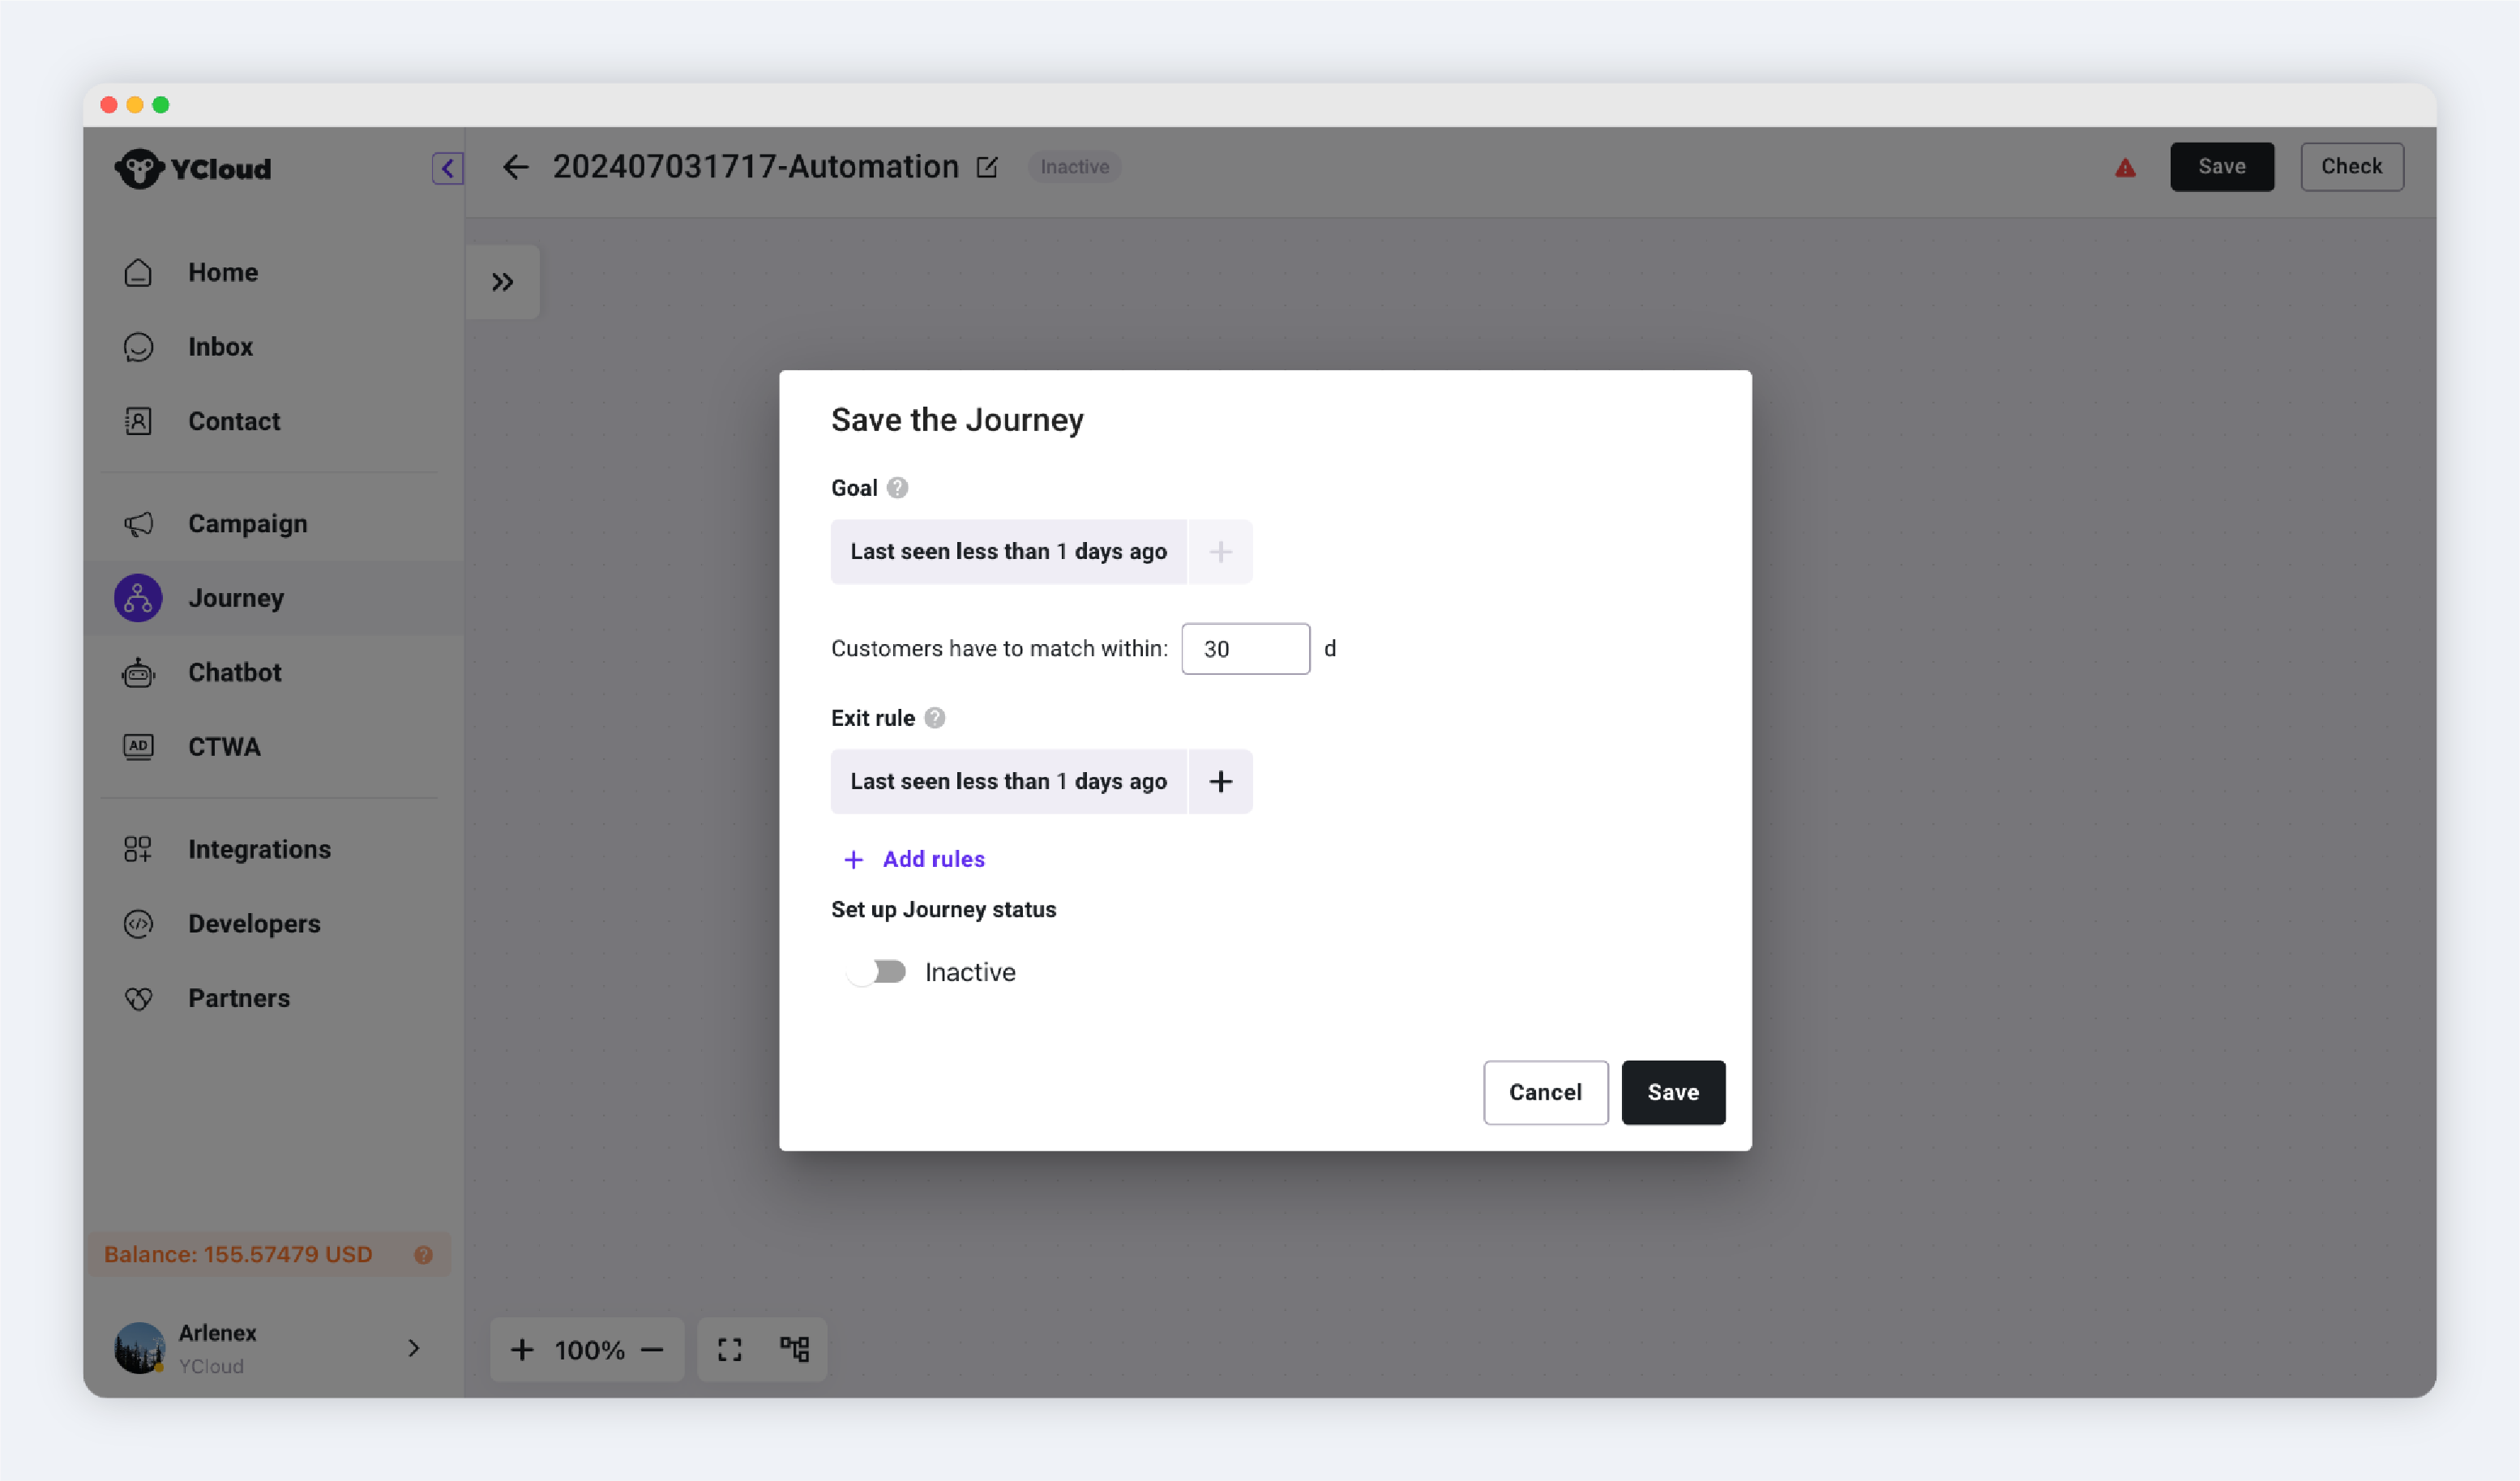Add condition with Exit rule plus icon
Image resolution: width=2520 pixels, height=1481 pixels.
coord(1220,782)
